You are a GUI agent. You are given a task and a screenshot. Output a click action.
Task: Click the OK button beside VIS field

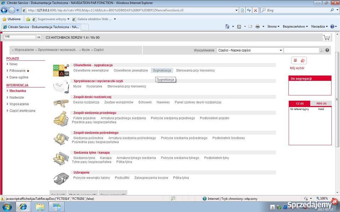[39, 37]
